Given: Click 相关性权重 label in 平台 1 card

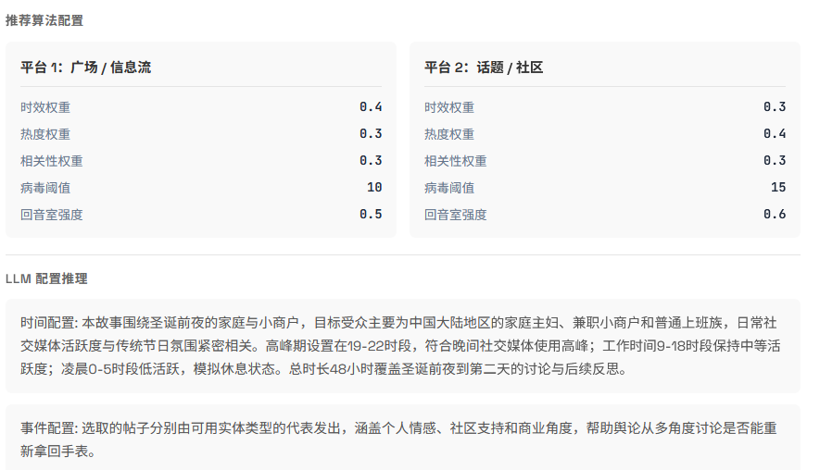Looking at the screenshot, I should (52, 161).
